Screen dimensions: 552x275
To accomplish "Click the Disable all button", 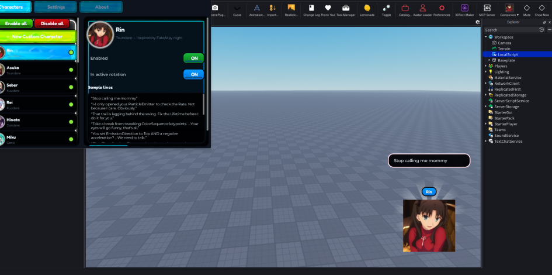I will click(52, 23).
